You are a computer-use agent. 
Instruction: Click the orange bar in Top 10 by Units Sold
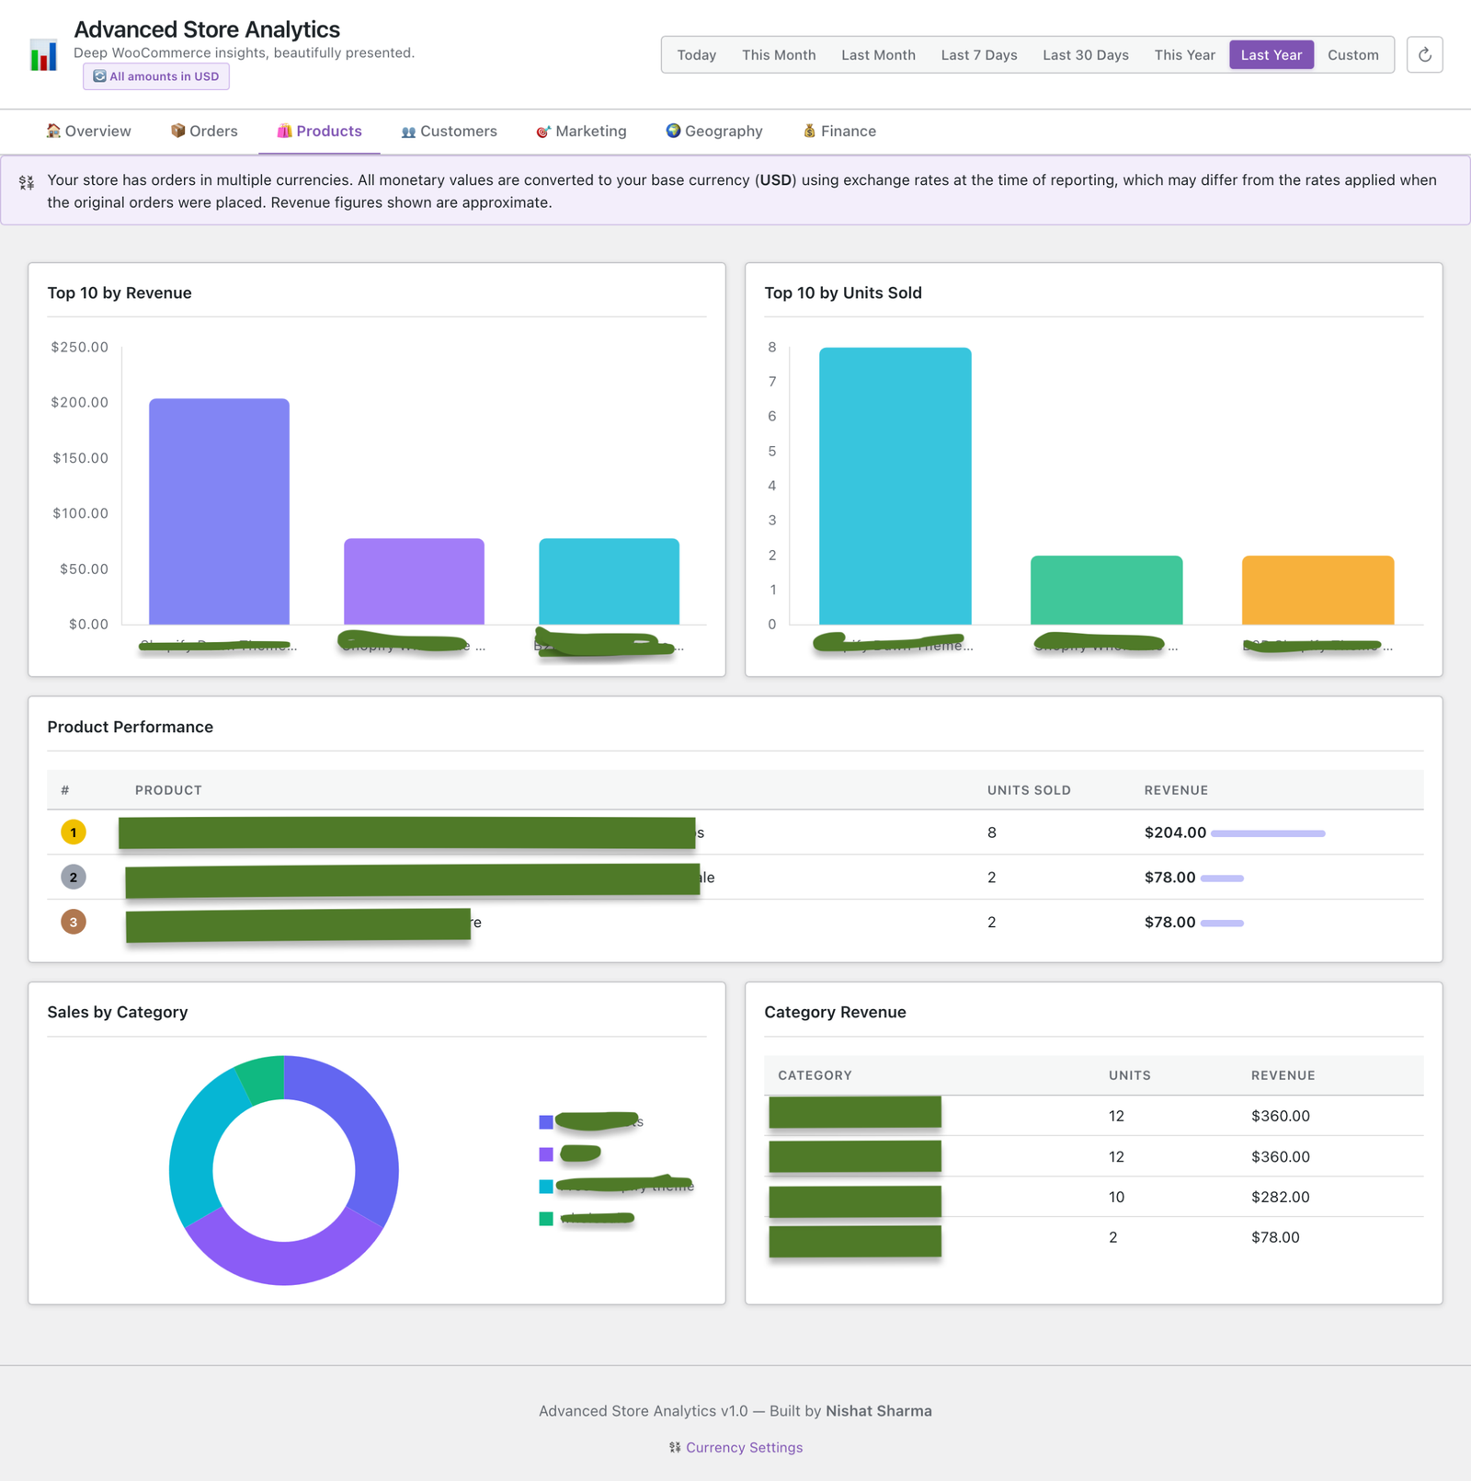pyautogui.click(x=1317, y=590)
